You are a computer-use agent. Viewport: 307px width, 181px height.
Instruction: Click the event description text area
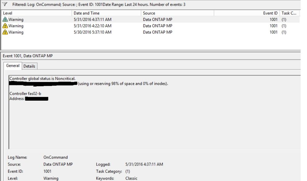click(123, 111)
